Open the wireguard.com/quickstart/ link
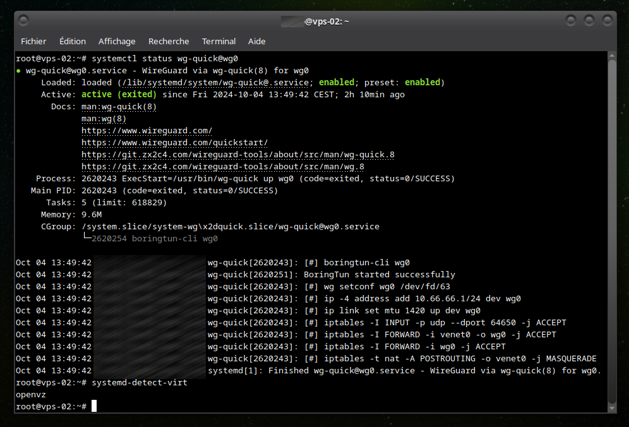The image size is (629, 427). pyautogui.click(x=174, y=143)
